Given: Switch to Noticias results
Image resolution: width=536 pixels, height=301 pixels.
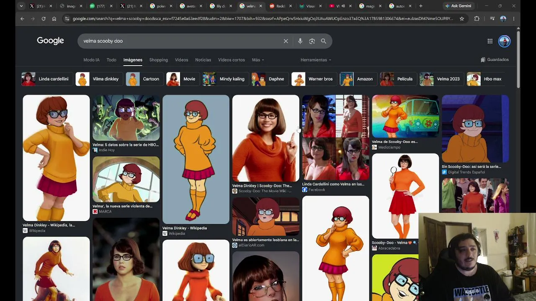Looking at the screenshot, I should [203, 60].
